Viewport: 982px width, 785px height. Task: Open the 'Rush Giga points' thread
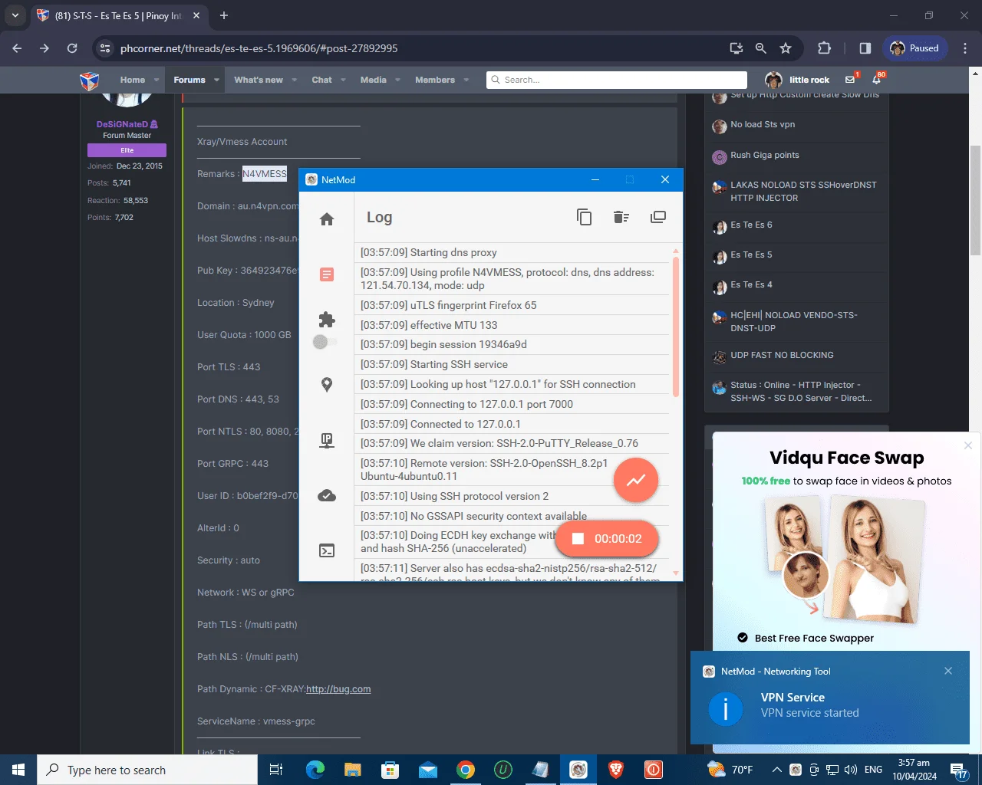pos(765,155)
